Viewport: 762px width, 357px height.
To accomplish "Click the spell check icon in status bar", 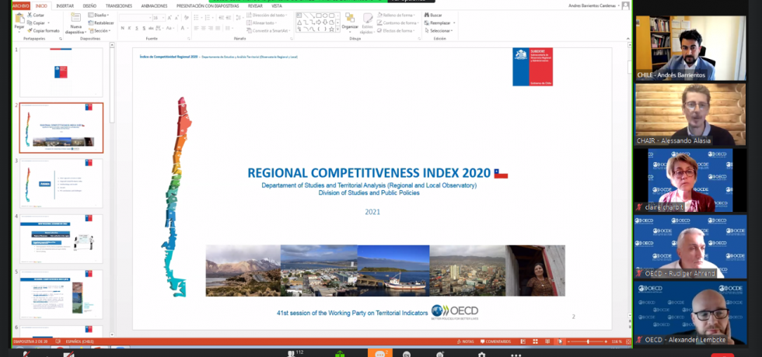I will click(x=58, y=341).
